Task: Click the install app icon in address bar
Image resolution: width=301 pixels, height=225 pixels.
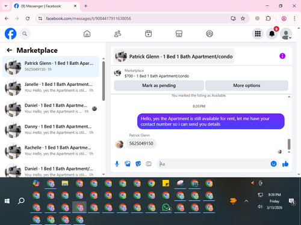Action: (233, 19)
